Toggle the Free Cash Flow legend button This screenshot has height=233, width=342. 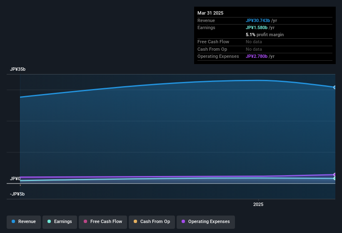pos(103,222)
